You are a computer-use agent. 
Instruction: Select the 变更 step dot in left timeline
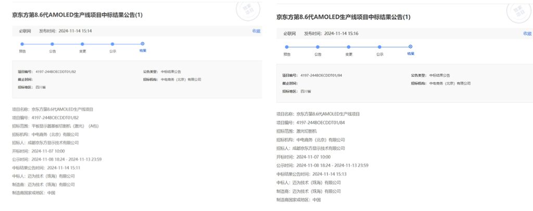pyautogui.click(x=82, y=44)
